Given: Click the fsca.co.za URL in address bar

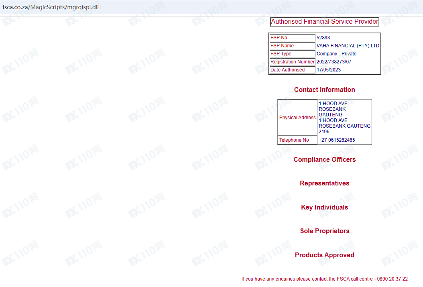Looking at the screenshot, I should pos(51,8).
